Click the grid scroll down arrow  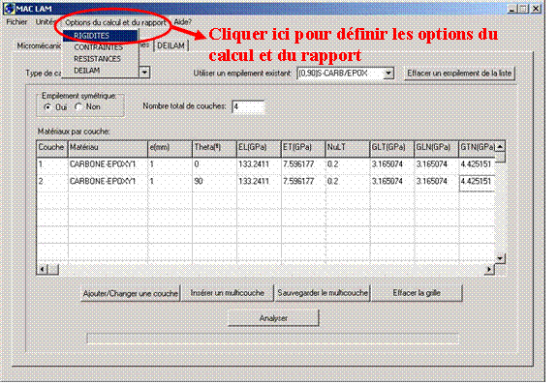[500, 258]
